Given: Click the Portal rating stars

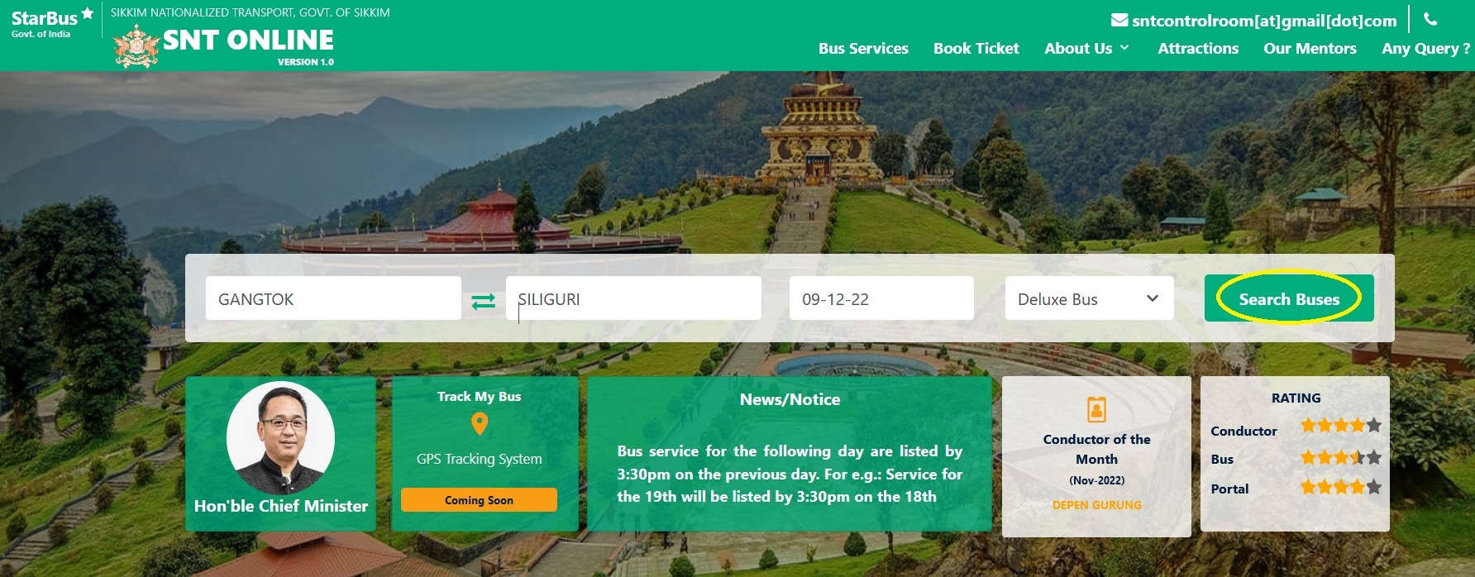Looking at the screenshot, I should (1340, 487).
